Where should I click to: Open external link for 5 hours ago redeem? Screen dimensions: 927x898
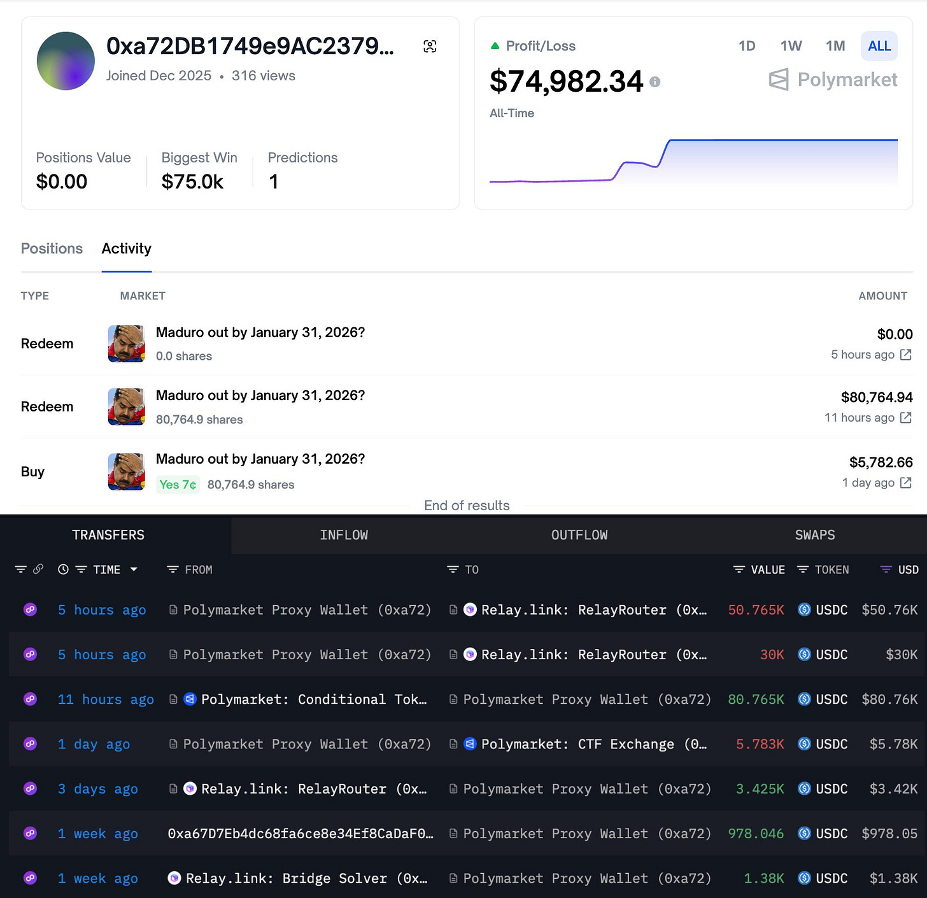[x=906, y=354]
